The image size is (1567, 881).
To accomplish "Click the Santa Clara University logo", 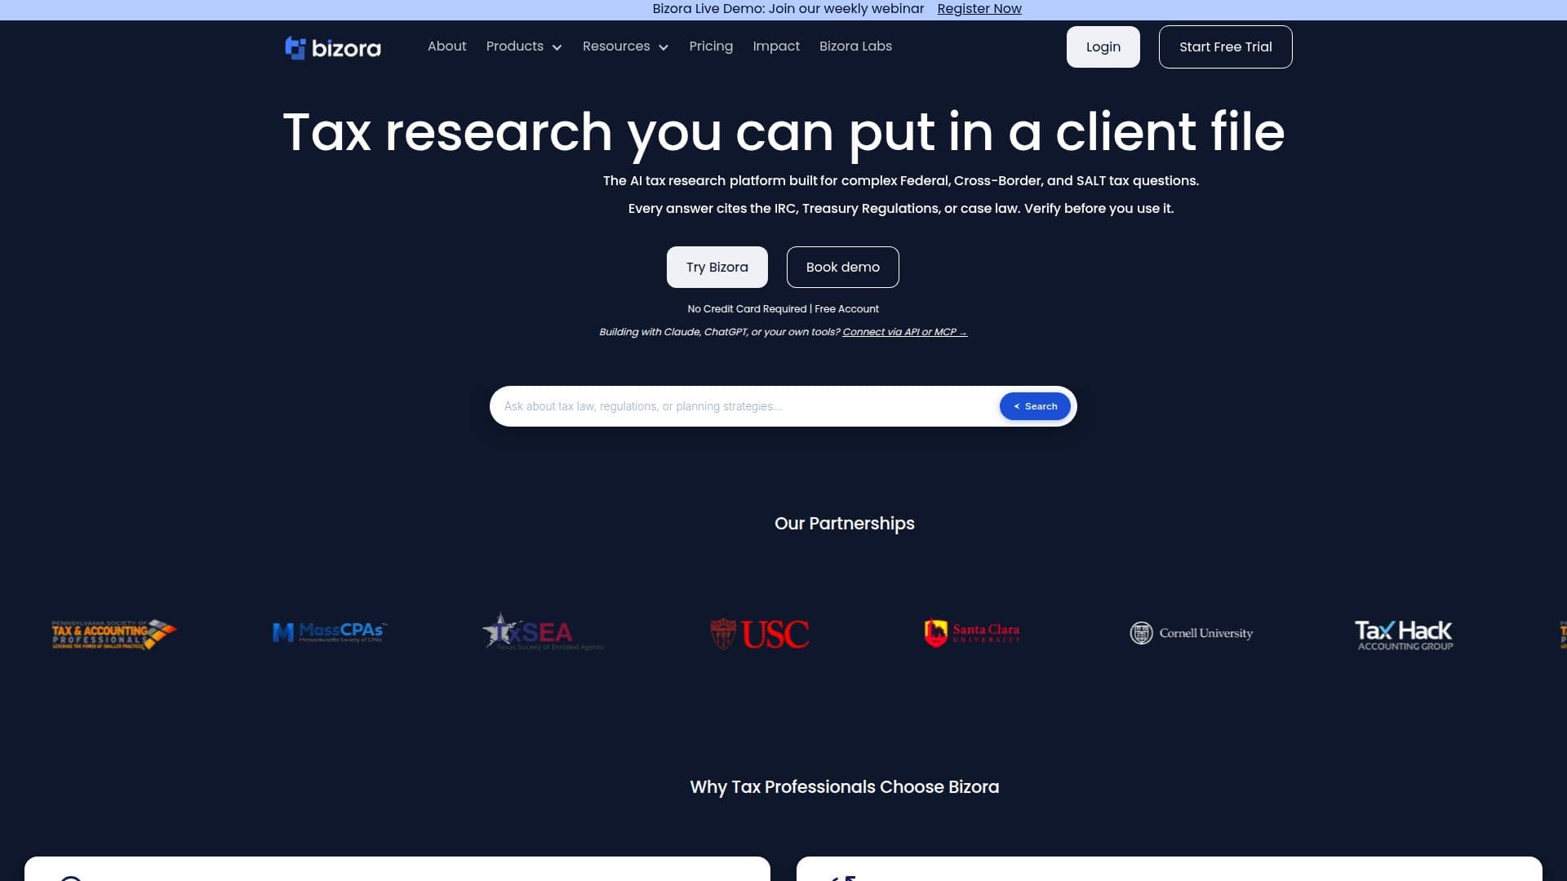I will tap(971, 632).
